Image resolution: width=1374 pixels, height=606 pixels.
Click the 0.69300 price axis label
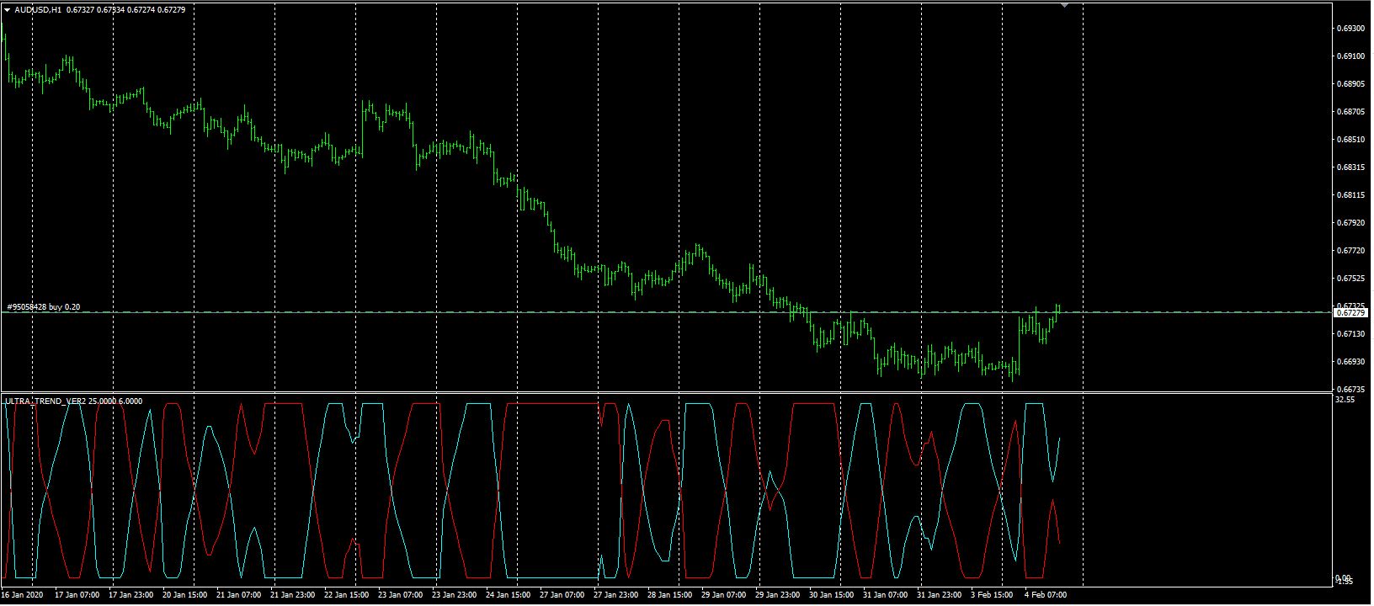(1350, 29)
